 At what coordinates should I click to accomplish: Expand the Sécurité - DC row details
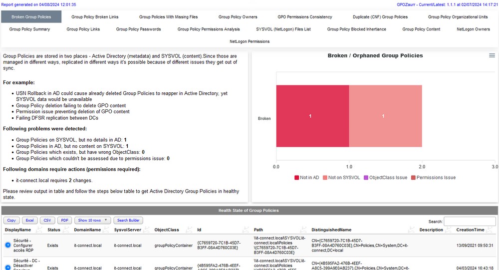(x=8, y=268)
